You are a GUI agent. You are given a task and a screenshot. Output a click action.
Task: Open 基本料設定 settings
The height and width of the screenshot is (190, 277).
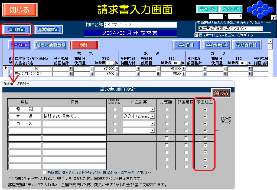tap(48, 30)
